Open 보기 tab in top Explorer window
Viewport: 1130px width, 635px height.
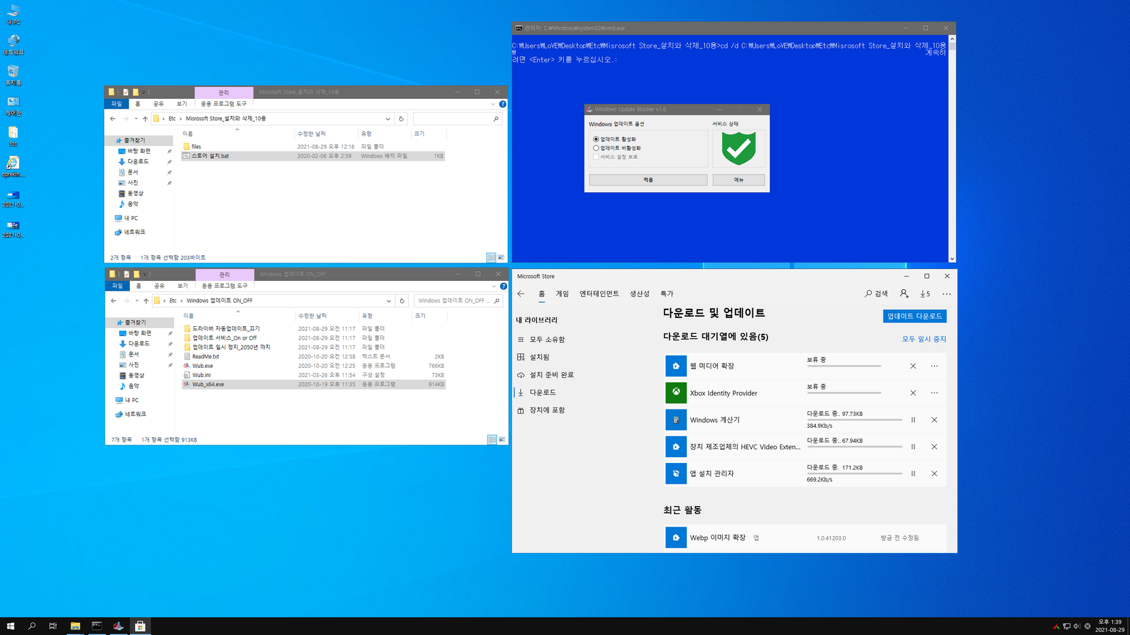point(182,104)
